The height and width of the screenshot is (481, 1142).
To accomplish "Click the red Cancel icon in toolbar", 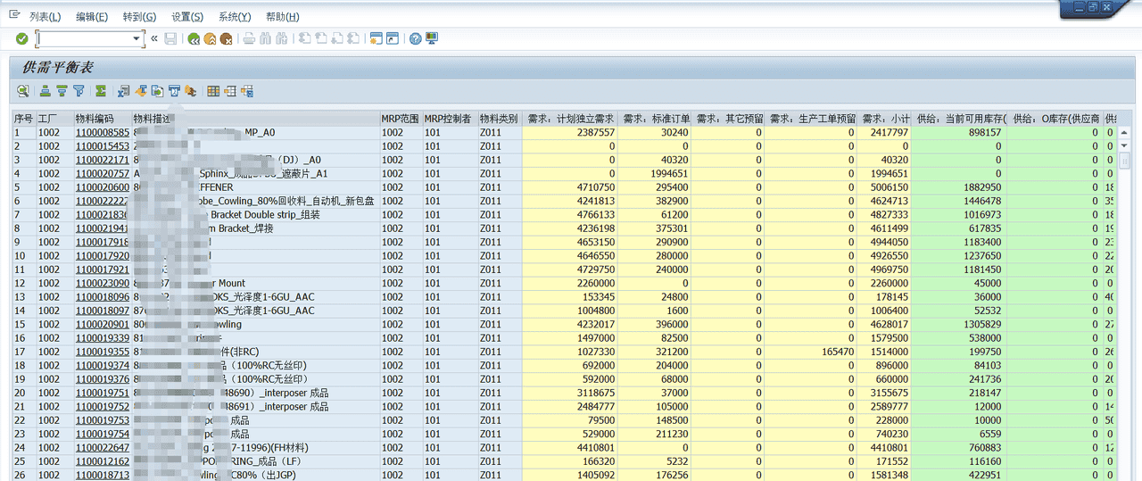I will point(227,38).
